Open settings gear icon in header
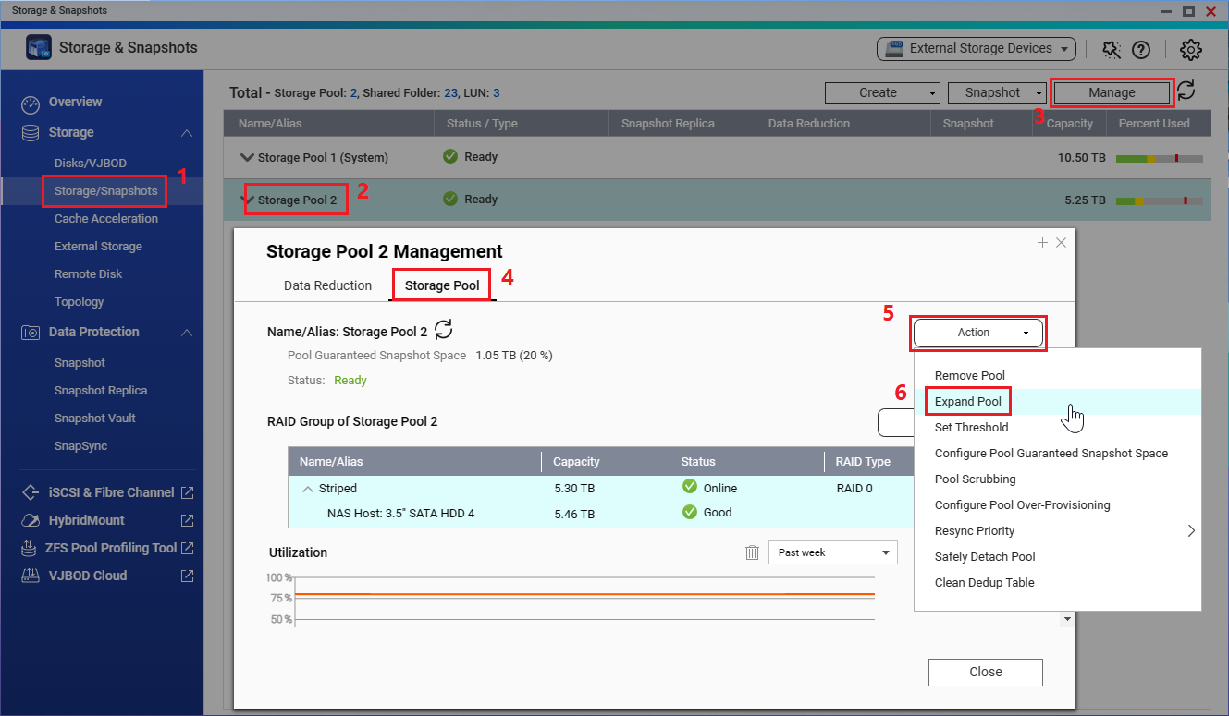 point(1191,49)
